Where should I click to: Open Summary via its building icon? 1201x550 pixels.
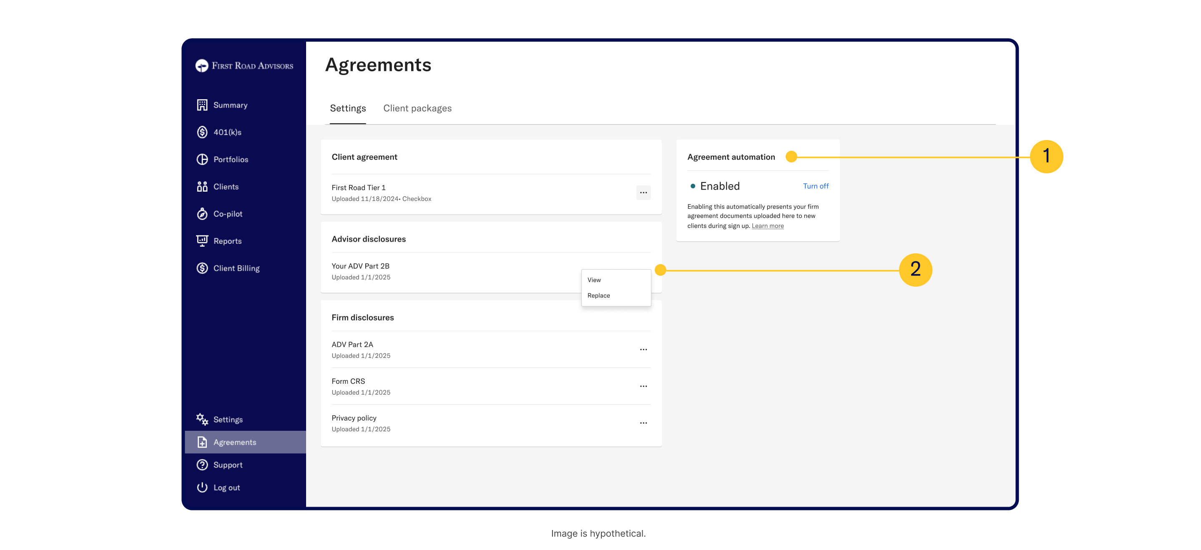pos(202,105)
